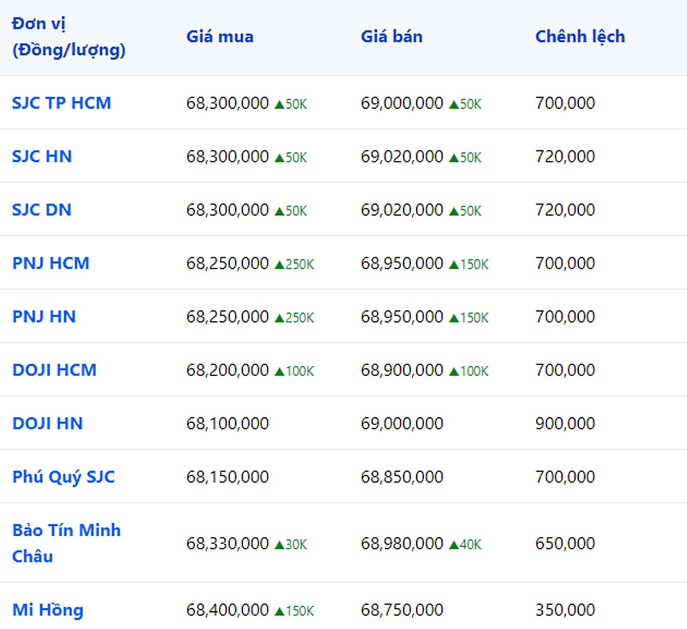The height and width of the screenshot is (629, 687).
Task: Click the 50K up indicator for SJC TP HCM buy
Action: coord(291,104)
